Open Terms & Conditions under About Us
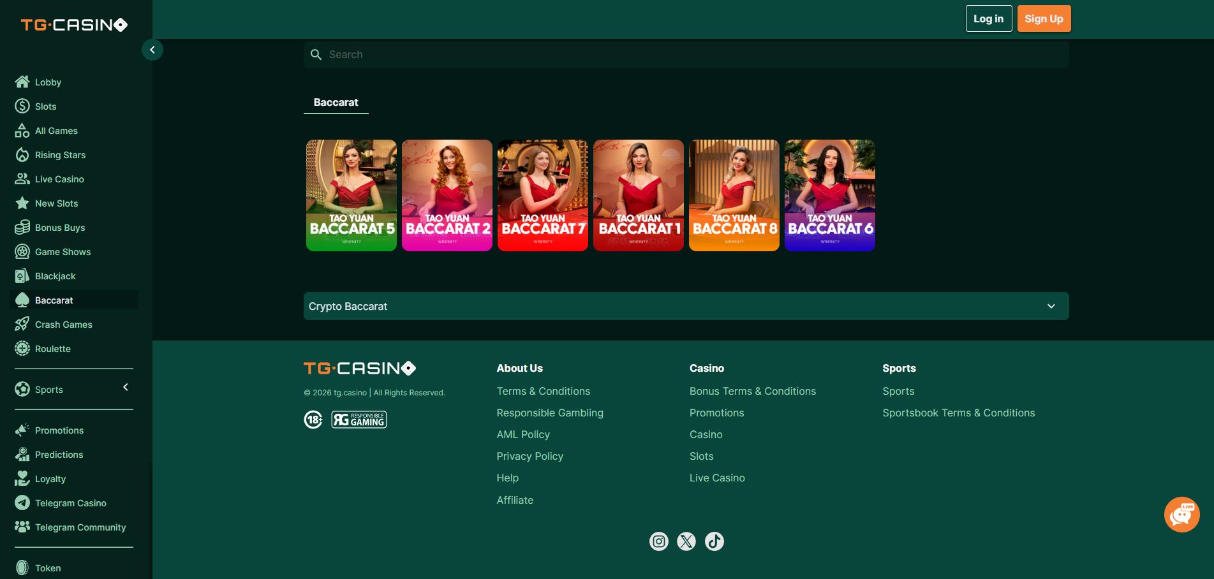This screenshot has width=1214, height=579. (x=544, y=391)
